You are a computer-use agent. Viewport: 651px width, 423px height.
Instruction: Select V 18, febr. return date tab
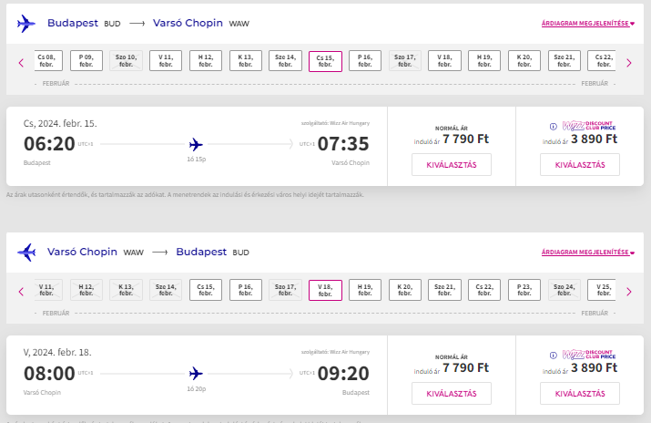325,291
